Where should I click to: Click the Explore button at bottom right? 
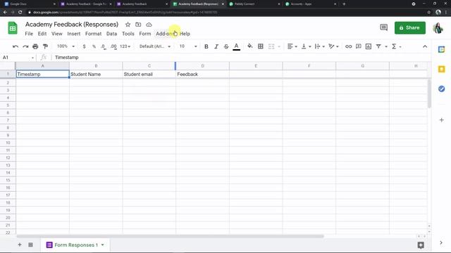tap(421, 245)
